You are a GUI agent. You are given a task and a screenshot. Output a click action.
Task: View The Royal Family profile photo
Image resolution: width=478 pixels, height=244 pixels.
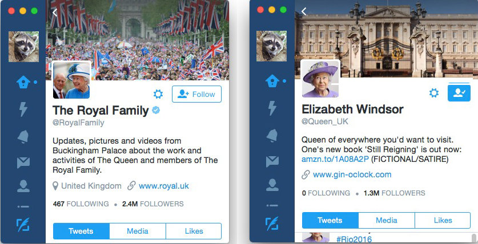pyautogui.click(x=71, y=80)
